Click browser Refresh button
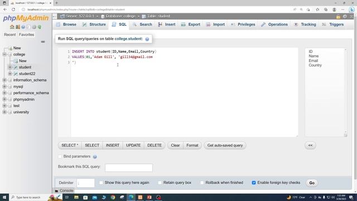Screen dimensions: 357x201 13,9
